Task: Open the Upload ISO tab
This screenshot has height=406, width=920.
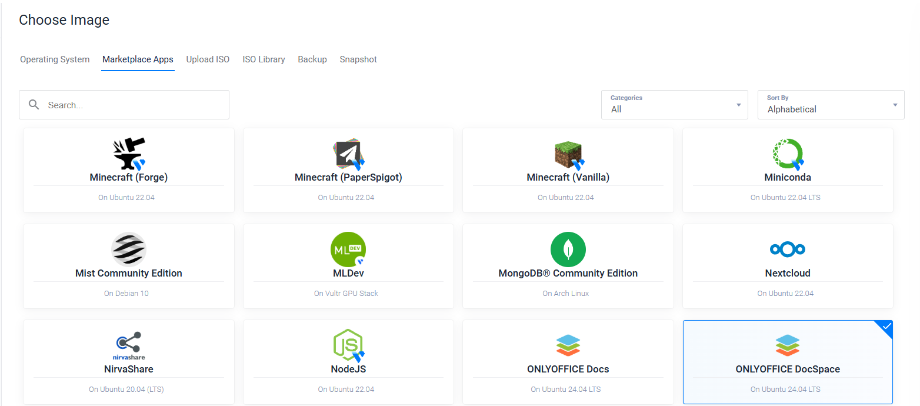Action: click(x=208, y=59)
